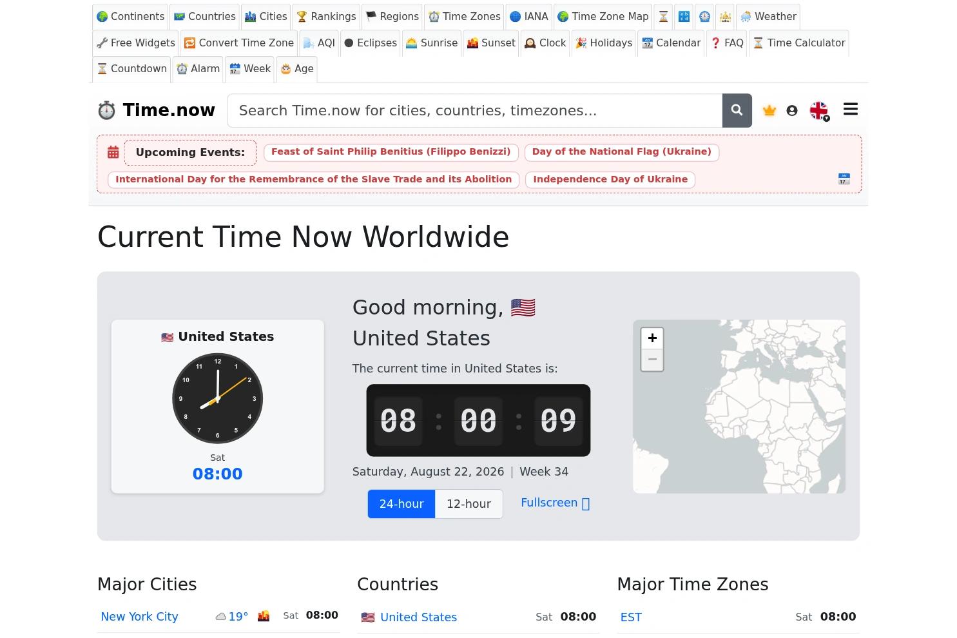The width and height of the screenshot is (957, 638).
Task: Open the Weather tab
Action: tap(768, 17)
